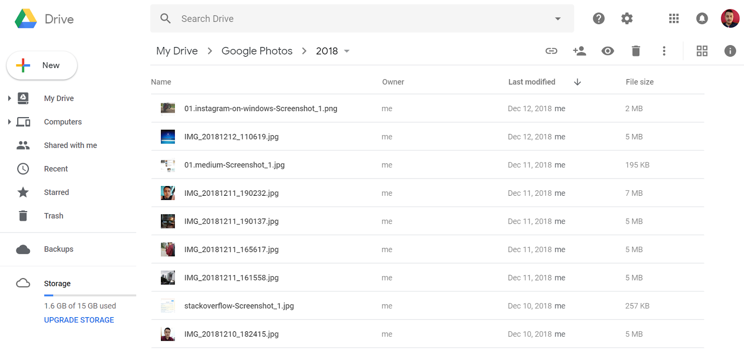
Task: Open the Shared with me section
Action: tap(70, 146)
